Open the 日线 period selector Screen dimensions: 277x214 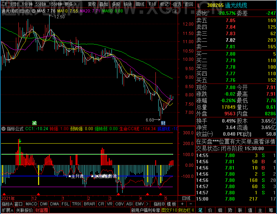pos(186,198)
